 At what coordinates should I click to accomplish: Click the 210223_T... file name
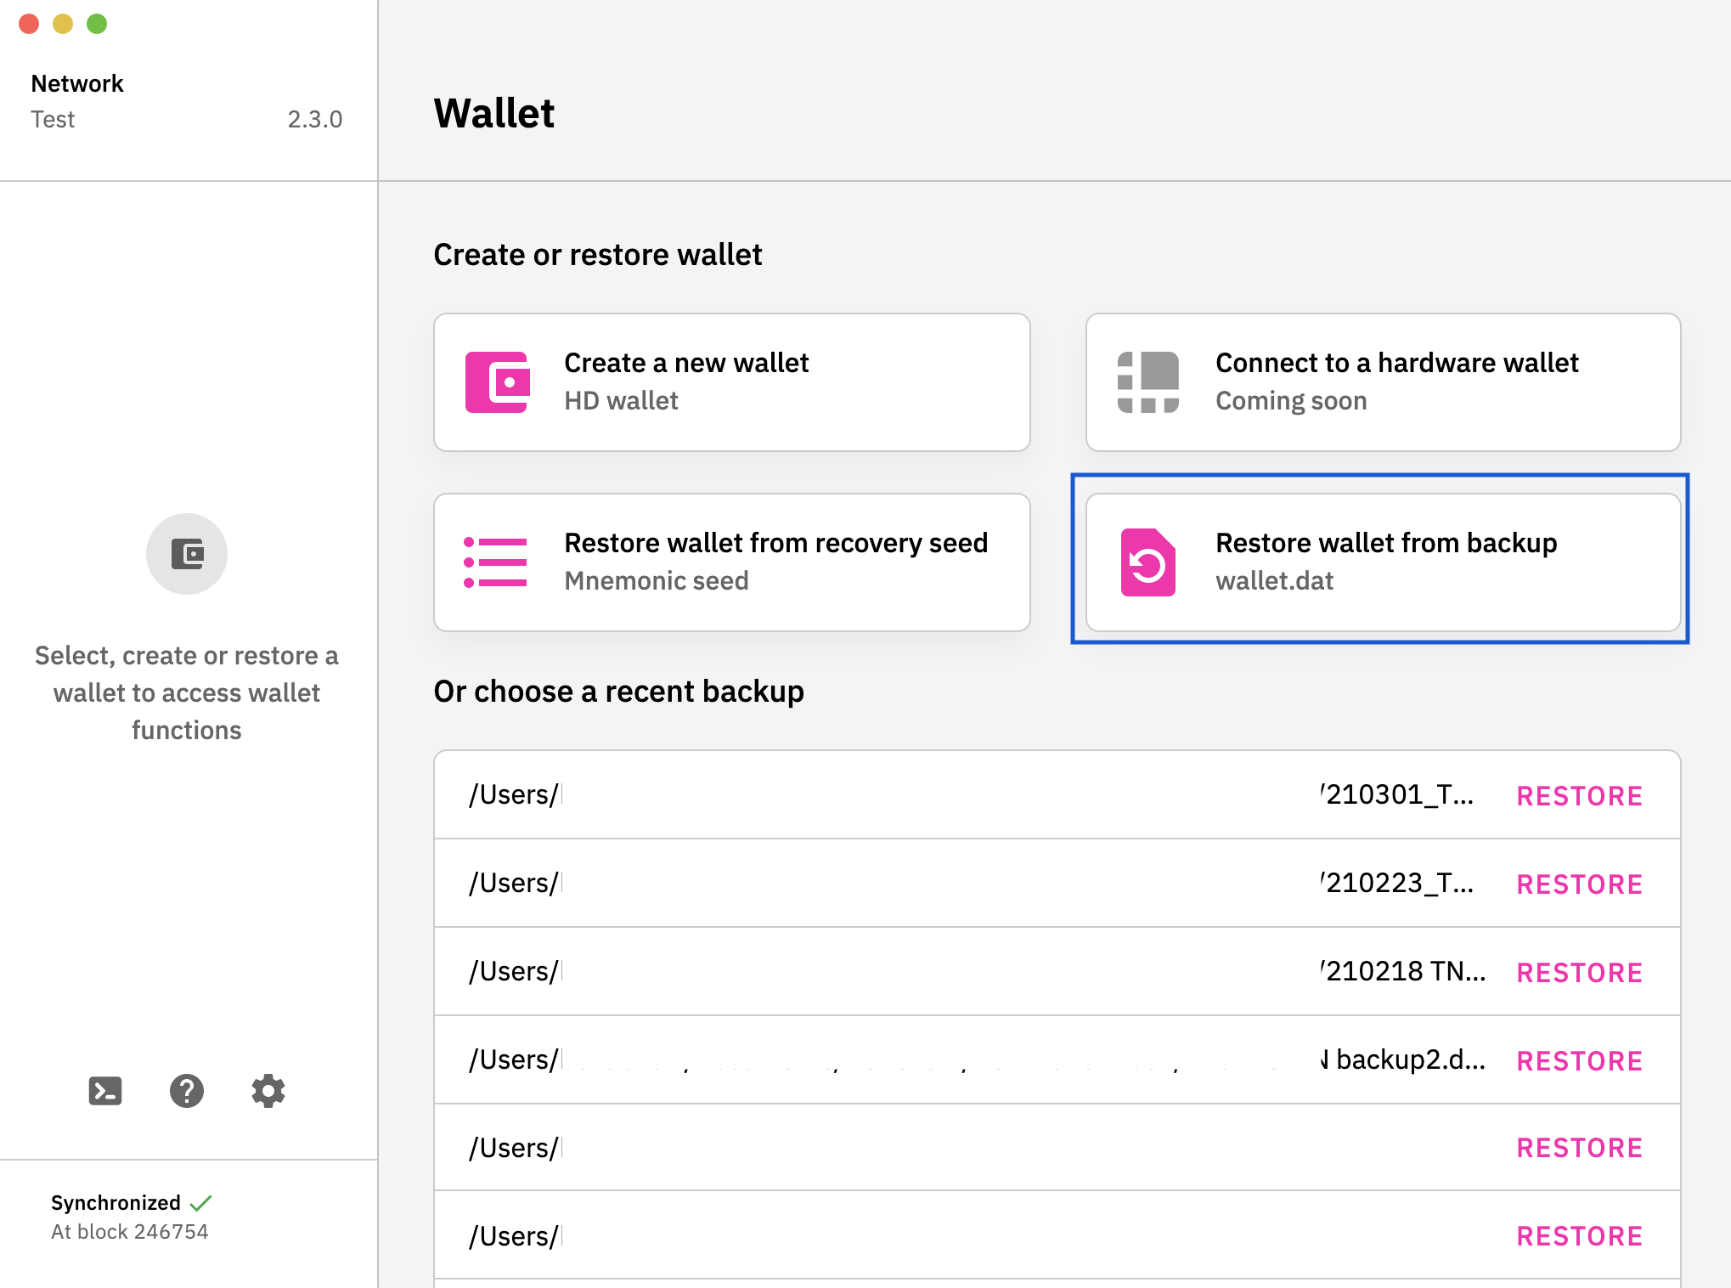pos(1398,883)
